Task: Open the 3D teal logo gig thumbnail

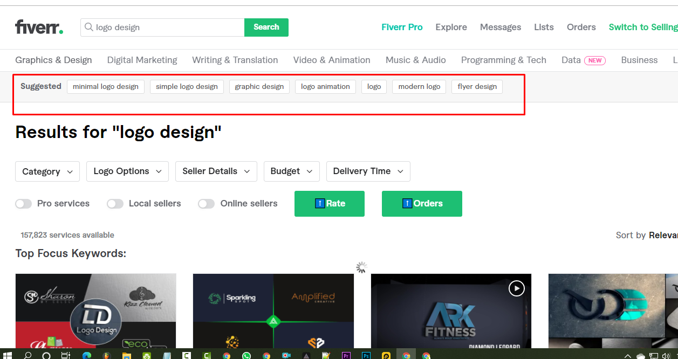Action: pos(613,311)
